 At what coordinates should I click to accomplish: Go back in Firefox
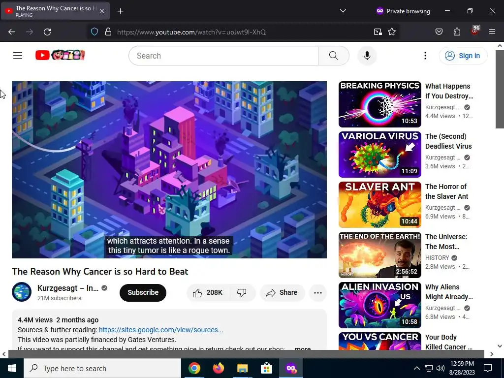click(12, 32)
